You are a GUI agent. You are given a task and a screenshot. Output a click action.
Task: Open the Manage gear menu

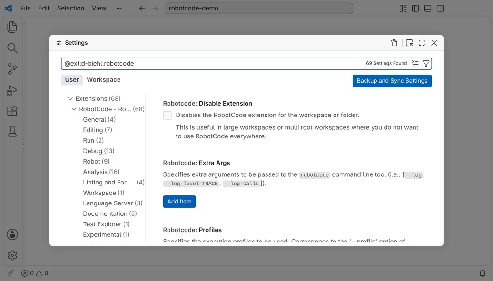coord(12,255)
